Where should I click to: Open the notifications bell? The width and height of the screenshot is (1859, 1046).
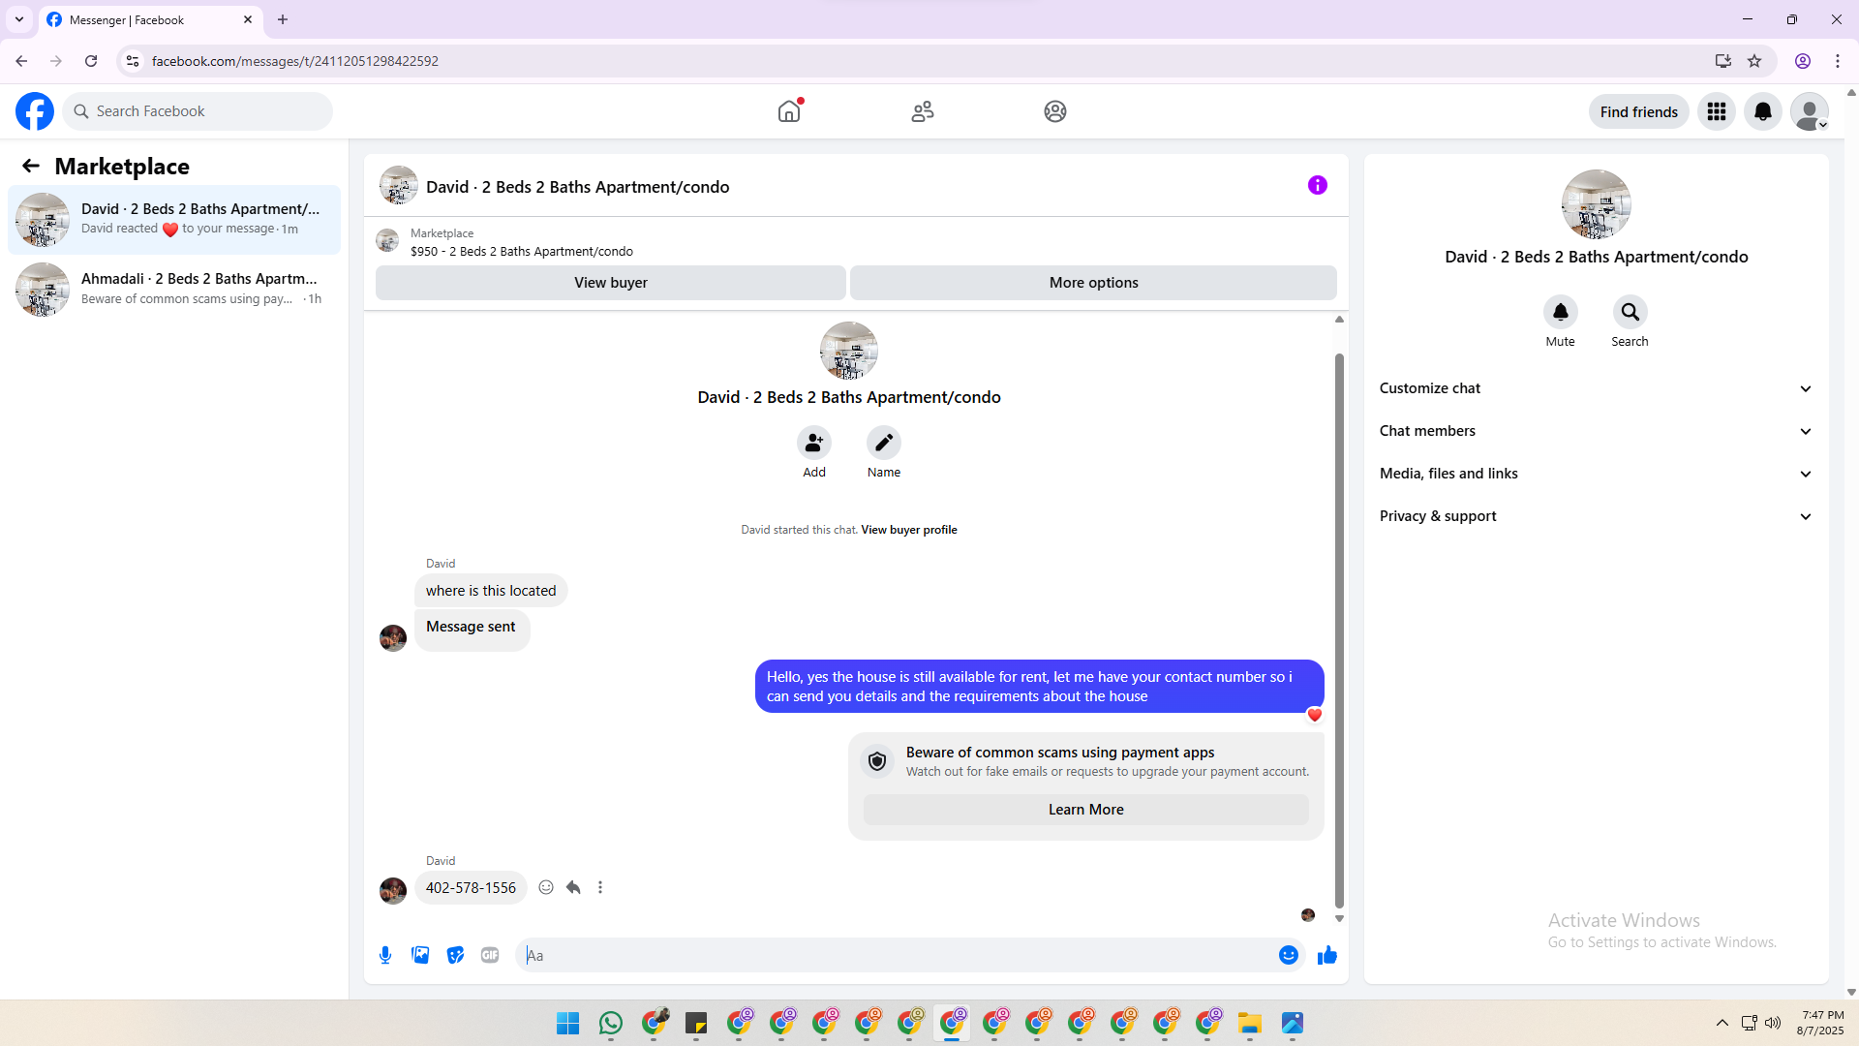click(1763, 111)
